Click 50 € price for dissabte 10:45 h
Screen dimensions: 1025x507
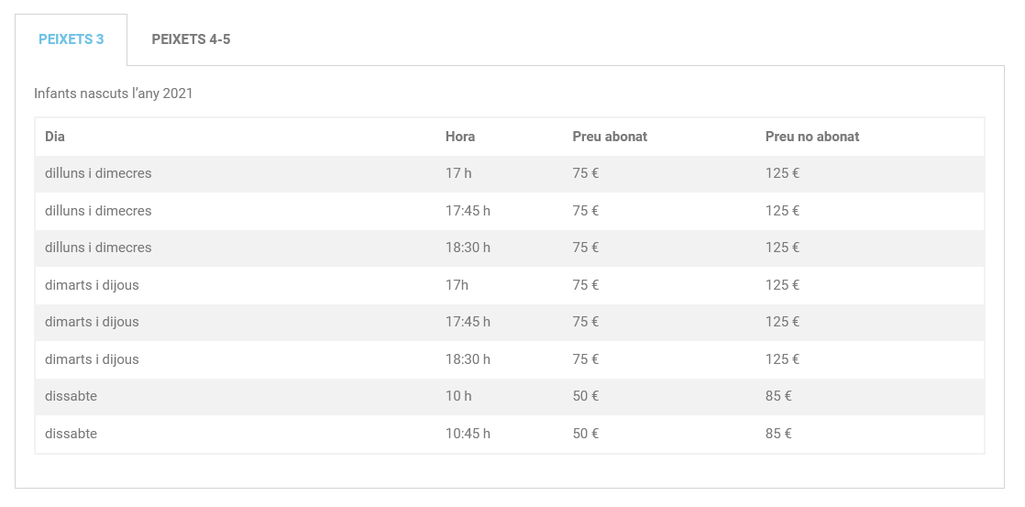586,434
